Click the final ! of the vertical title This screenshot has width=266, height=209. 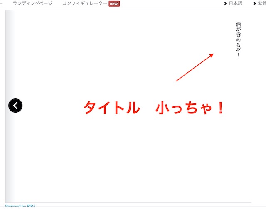click(238, 55)
